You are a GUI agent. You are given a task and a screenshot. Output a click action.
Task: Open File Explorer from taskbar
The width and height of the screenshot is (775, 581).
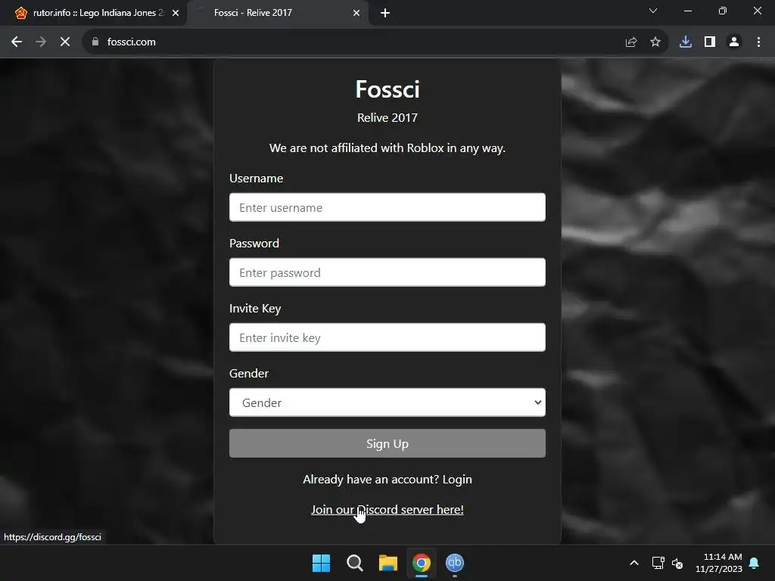click(388, 563)
